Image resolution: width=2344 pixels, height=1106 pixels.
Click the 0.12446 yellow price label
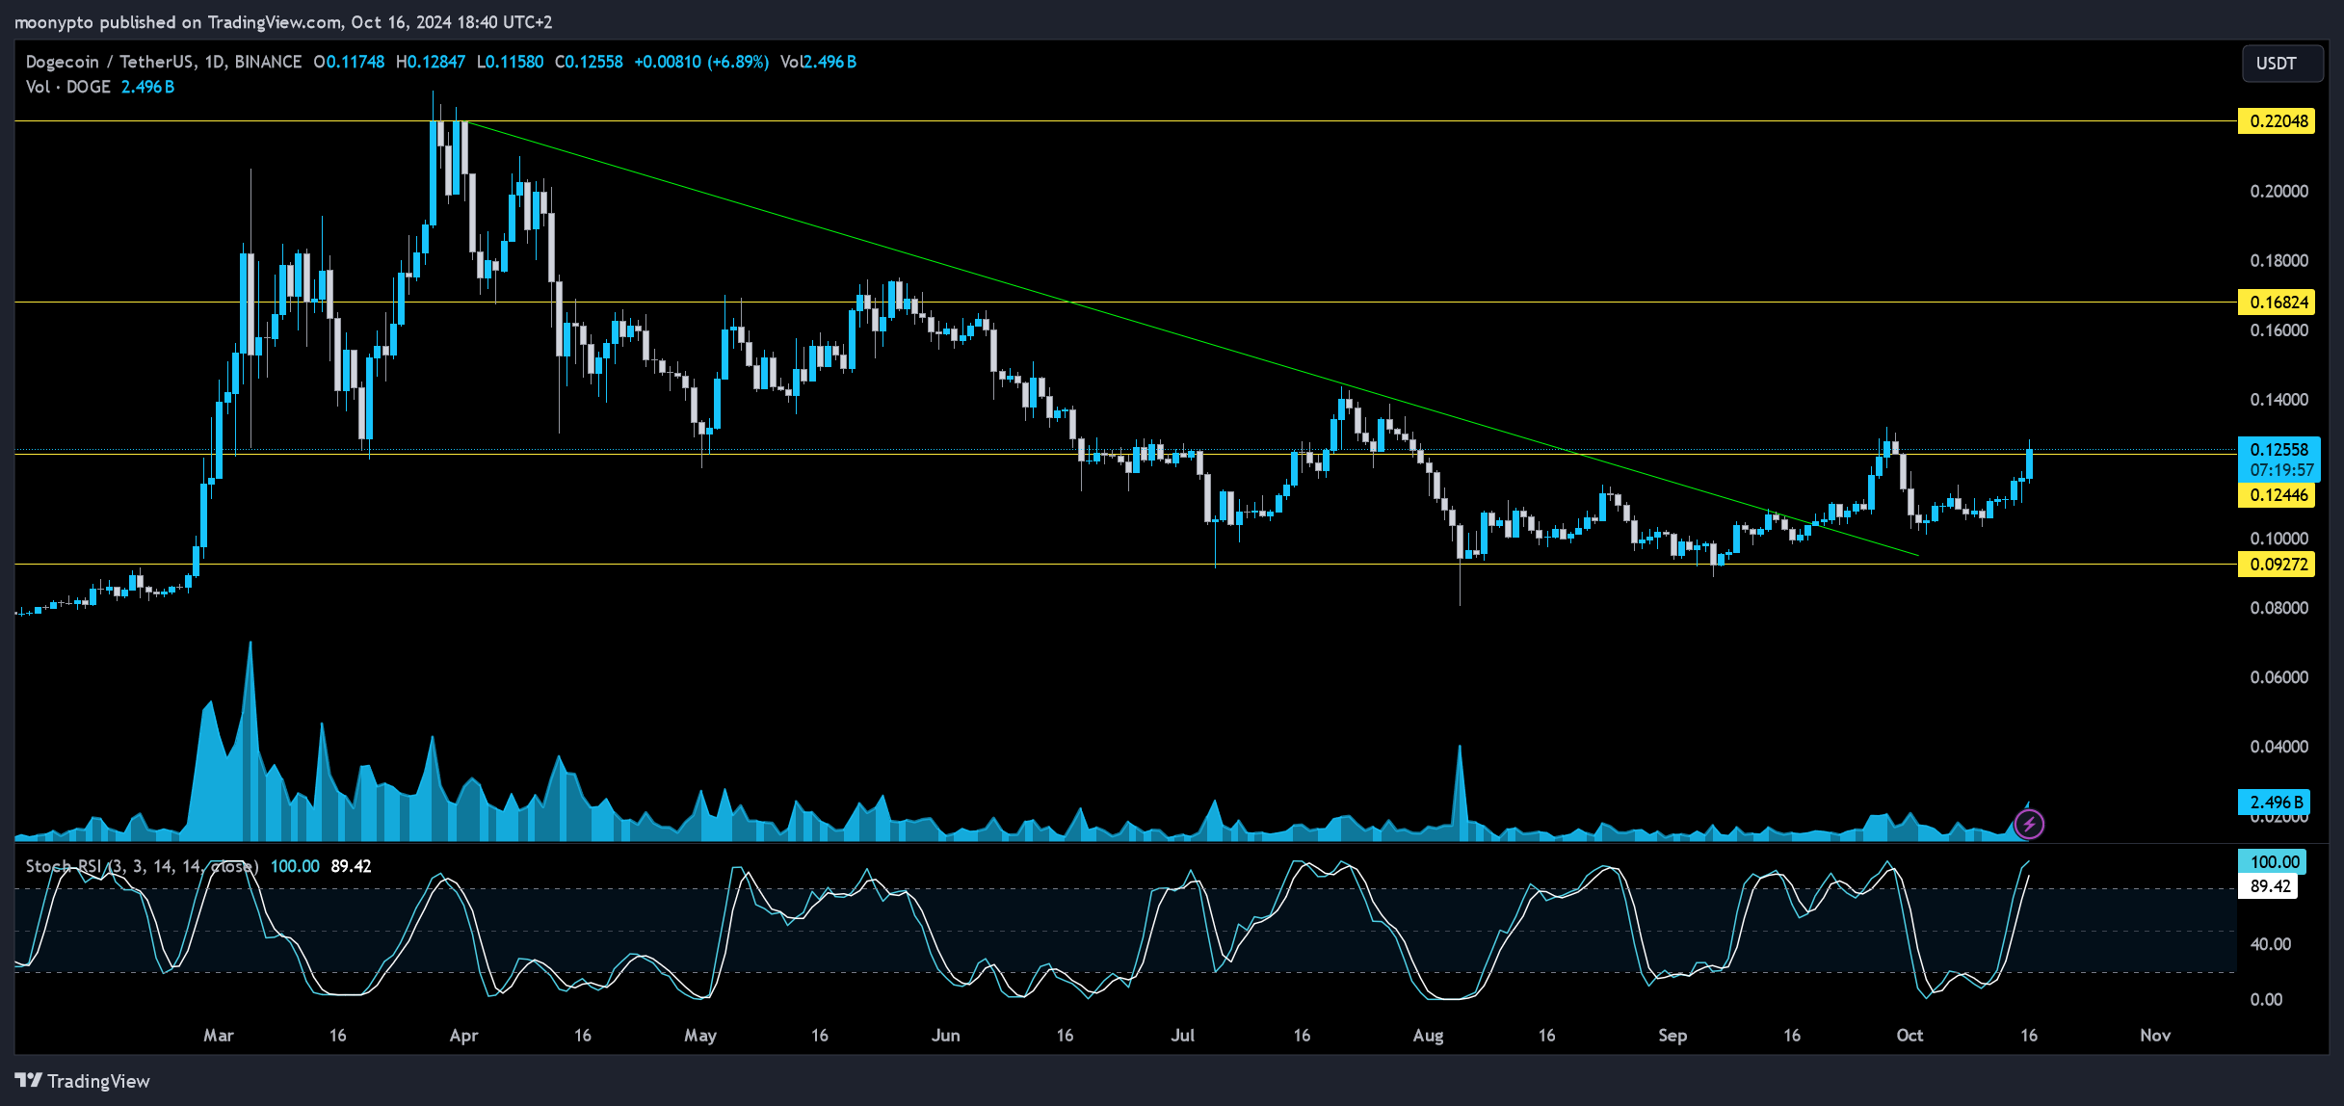pyautogui.click(x=2277, y=495)
